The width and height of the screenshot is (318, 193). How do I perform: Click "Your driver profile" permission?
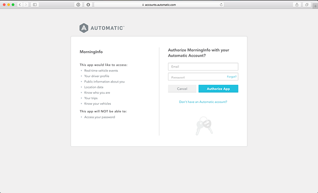97,76
